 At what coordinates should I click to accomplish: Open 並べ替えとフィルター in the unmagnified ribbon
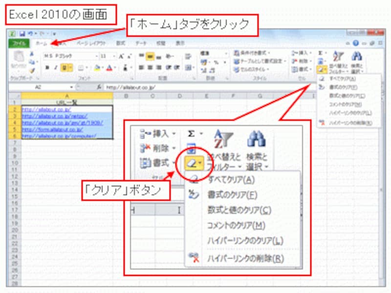(x=338, y=63)
